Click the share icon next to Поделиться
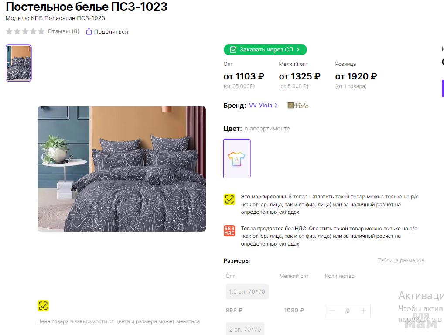Image resolution: width=444 pixels, height=335 pixels. [89, 31]
